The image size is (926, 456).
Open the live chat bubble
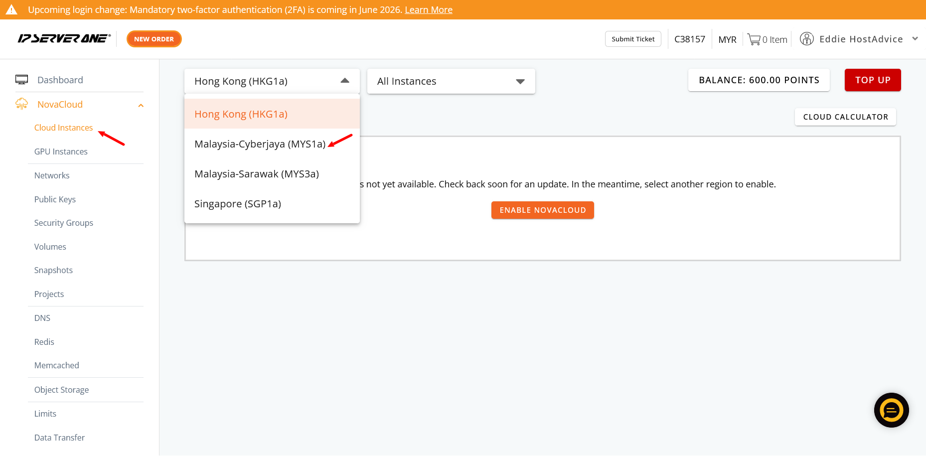pyautogui.click(x=891, y=410)
